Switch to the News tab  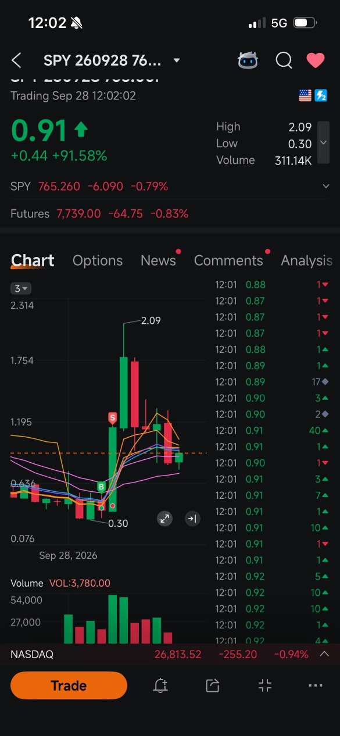click(x=158, y=260)
